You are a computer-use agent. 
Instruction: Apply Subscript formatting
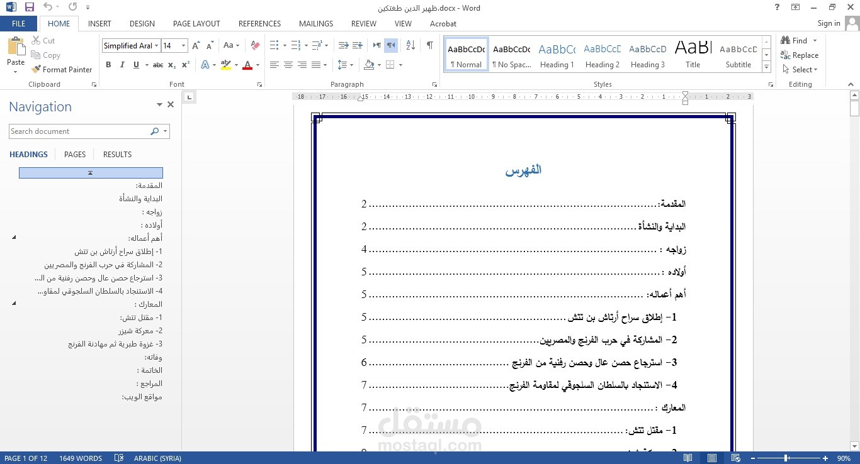(x=171, y=65)
